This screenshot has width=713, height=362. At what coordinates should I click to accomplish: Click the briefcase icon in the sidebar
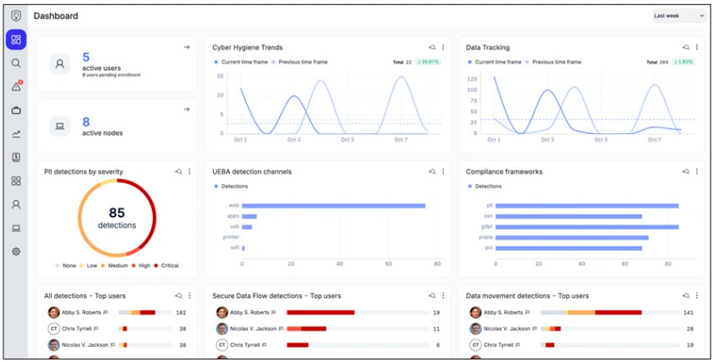point(16,110)
